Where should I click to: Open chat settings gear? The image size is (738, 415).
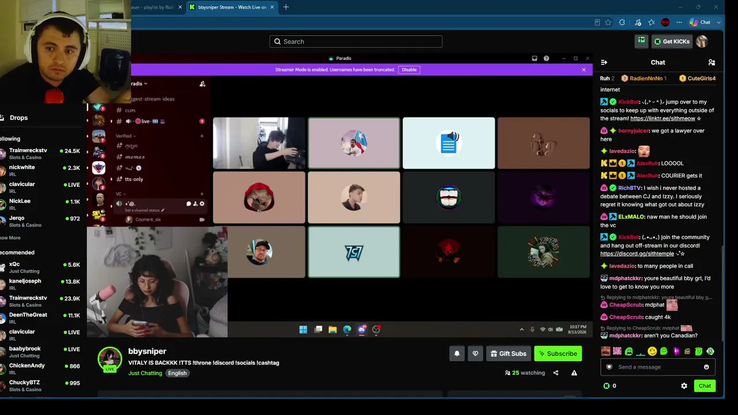click(x=684, y=386)
